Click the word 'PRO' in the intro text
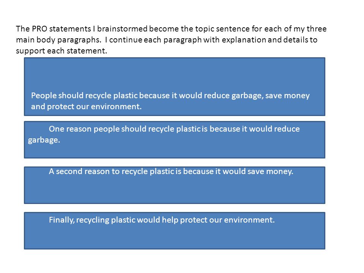 (x=39, y=29)
